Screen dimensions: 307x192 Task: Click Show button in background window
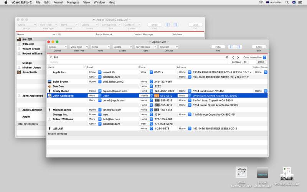(x=155, y=25)
